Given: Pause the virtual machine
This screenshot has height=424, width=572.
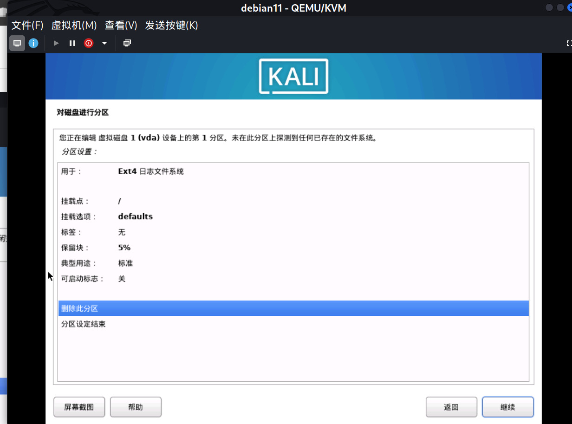Looking at the screenshot, I should pyautogui.click(x=72, y=43).
